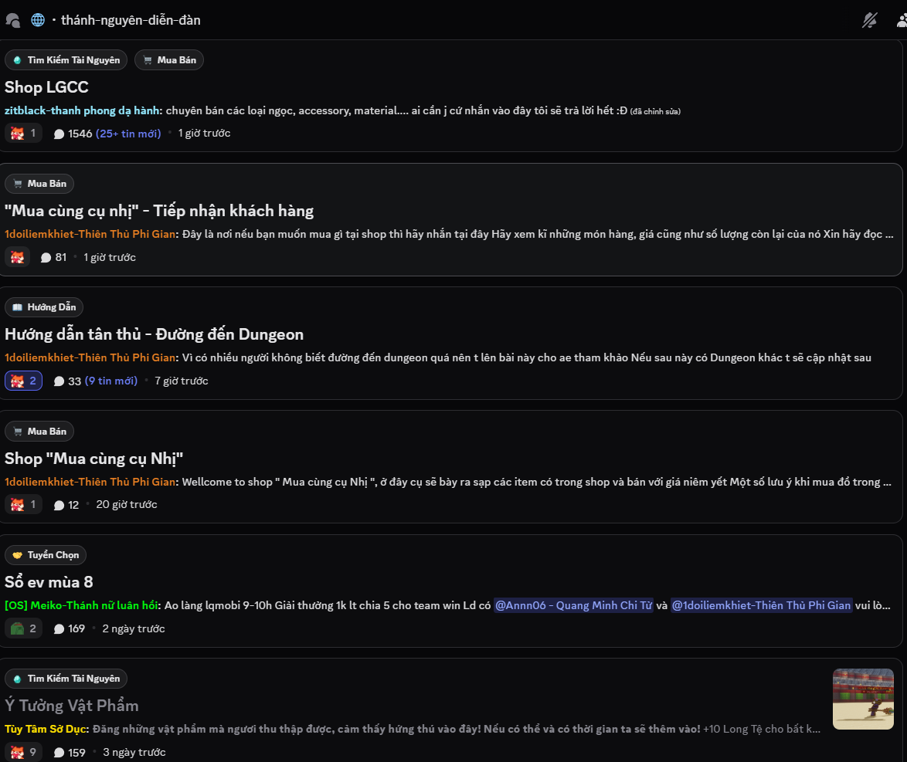
Task: Click the handshake icon in the Tuyển Chọn tag
Action: (17, 555)
